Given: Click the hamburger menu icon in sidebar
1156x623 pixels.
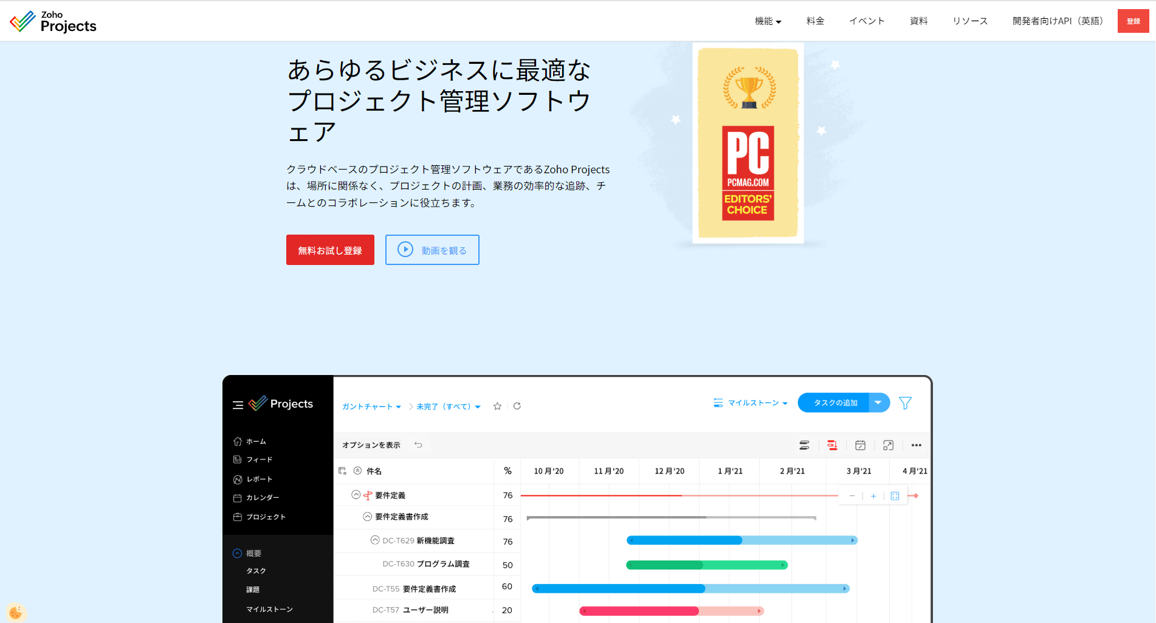Looking at the screenshot, I should click(238, 405).
